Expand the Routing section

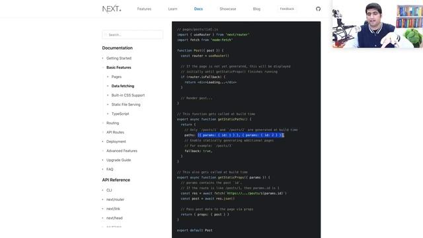click(x=112, y=123)
